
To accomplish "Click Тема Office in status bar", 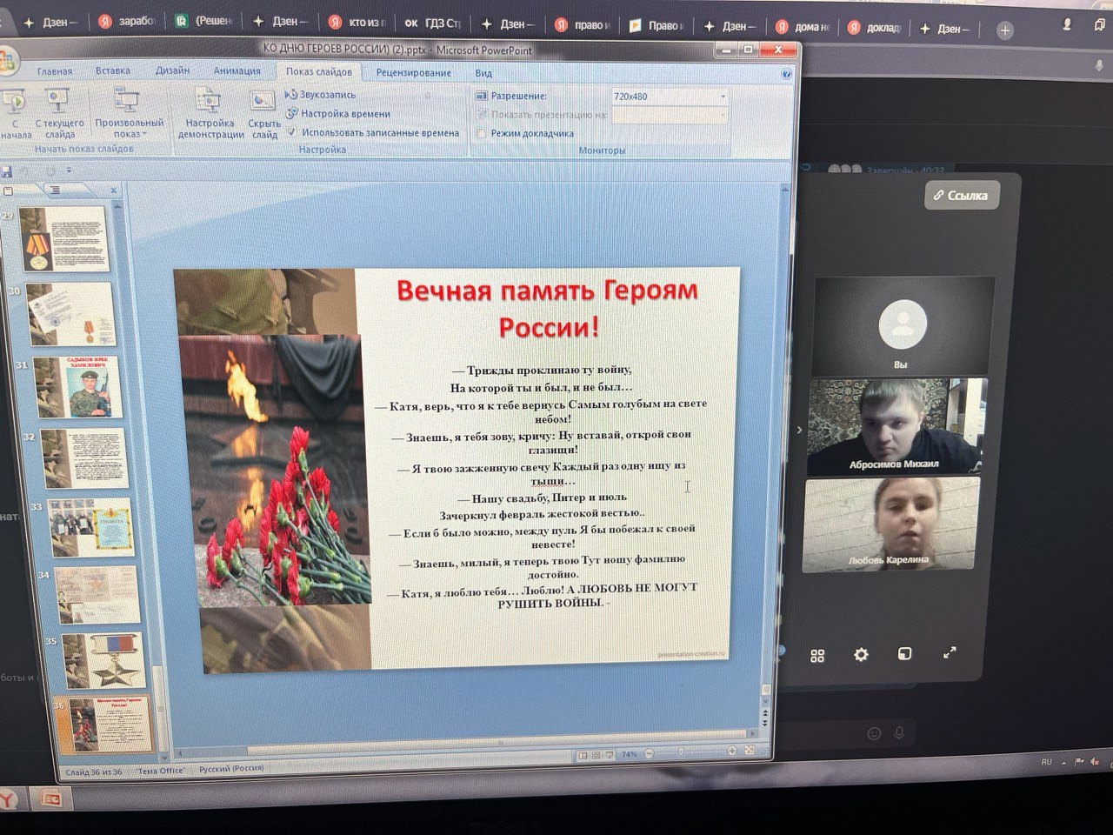I will click(x=160, y=771).
